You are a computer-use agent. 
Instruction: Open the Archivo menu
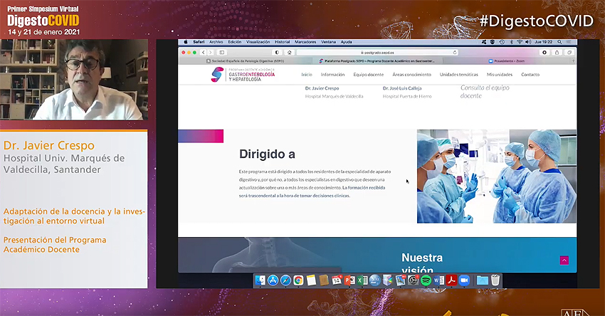[216, 42]
